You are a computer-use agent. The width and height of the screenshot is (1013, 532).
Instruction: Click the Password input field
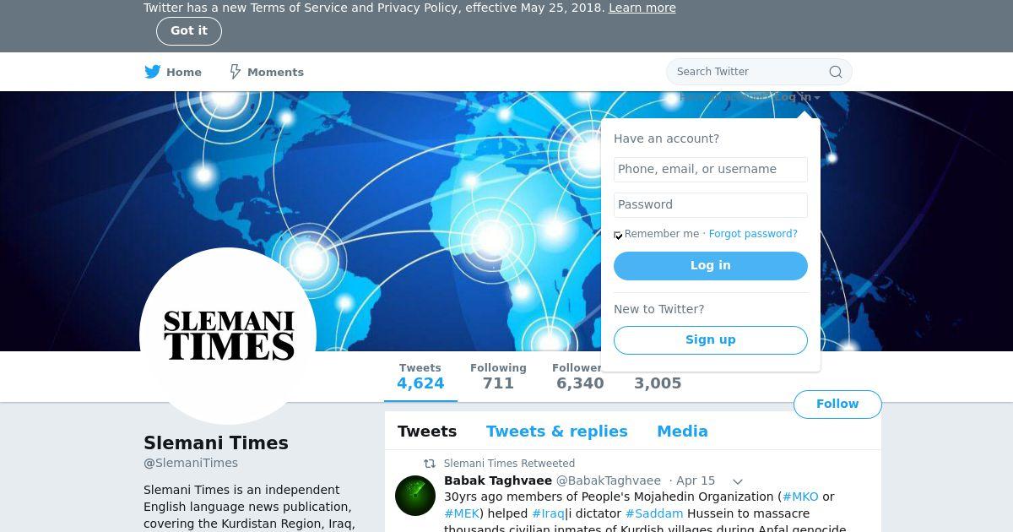pyautogui.click(x=711, y=205)
